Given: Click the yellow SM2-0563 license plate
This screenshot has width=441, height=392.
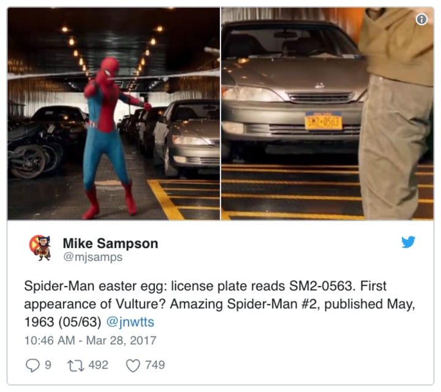Looking at the screenshot, I should point(324,121).
